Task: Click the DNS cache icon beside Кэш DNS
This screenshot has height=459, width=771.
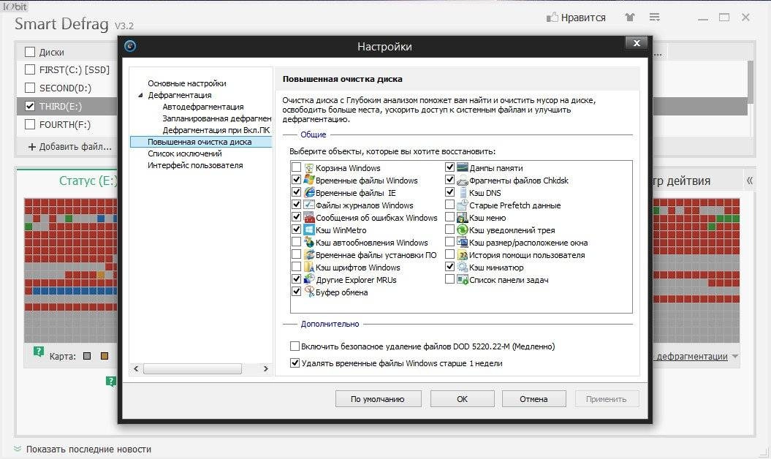Action: tap(462, 193)
